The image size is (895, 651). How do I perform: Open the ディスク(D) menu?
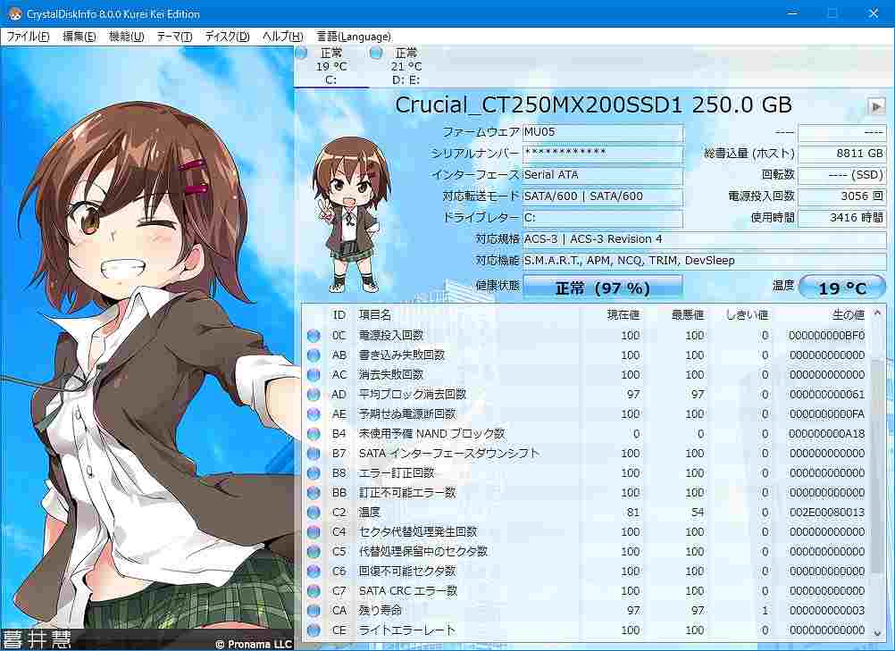(227, 37)
